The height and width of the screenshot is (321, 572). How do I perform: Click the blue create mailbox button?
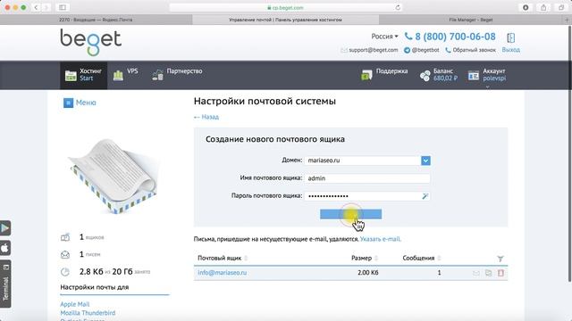pos(350,214)
